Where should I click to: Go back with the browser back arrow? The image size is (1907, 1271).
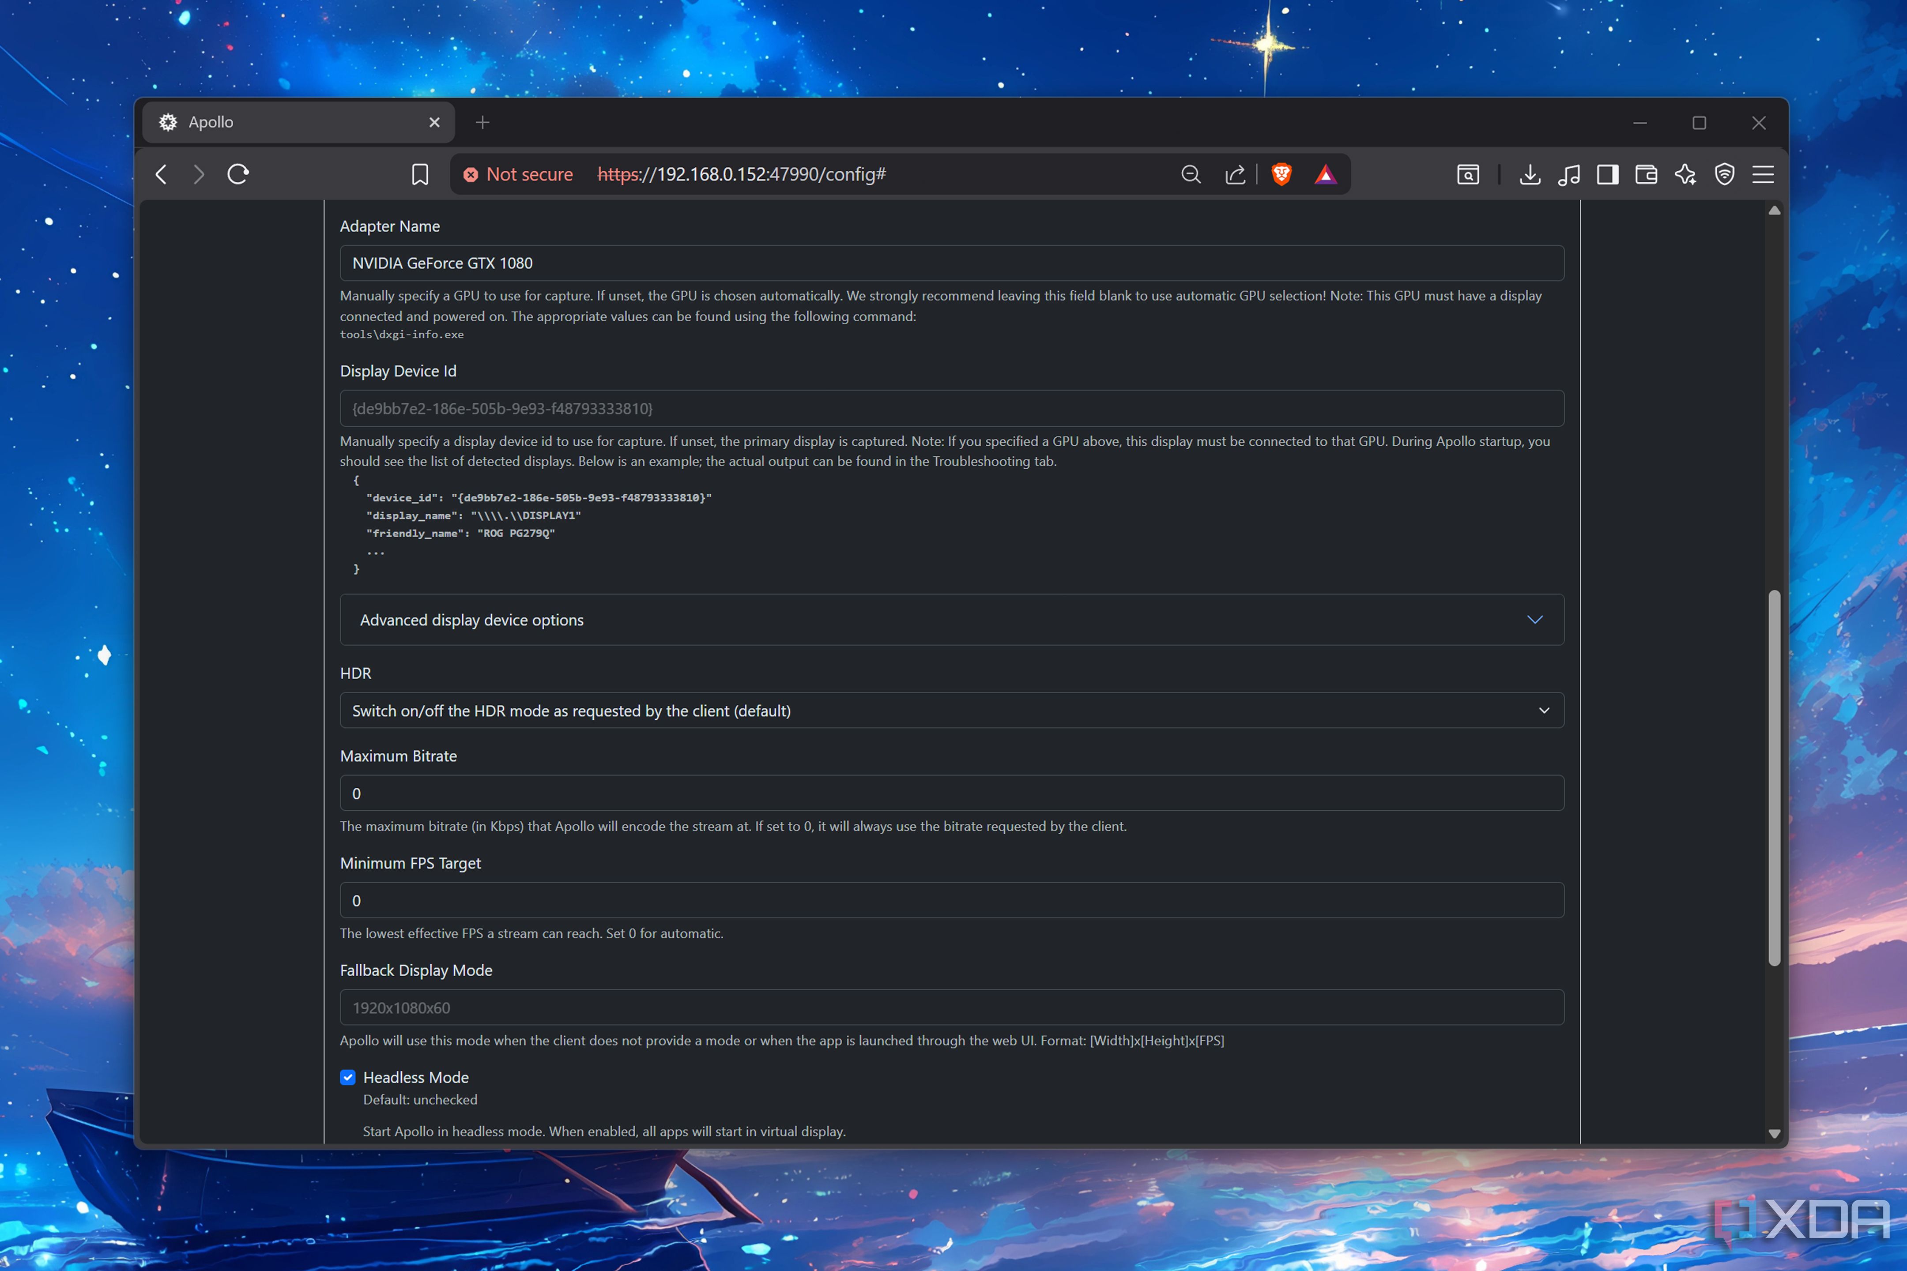162,174
